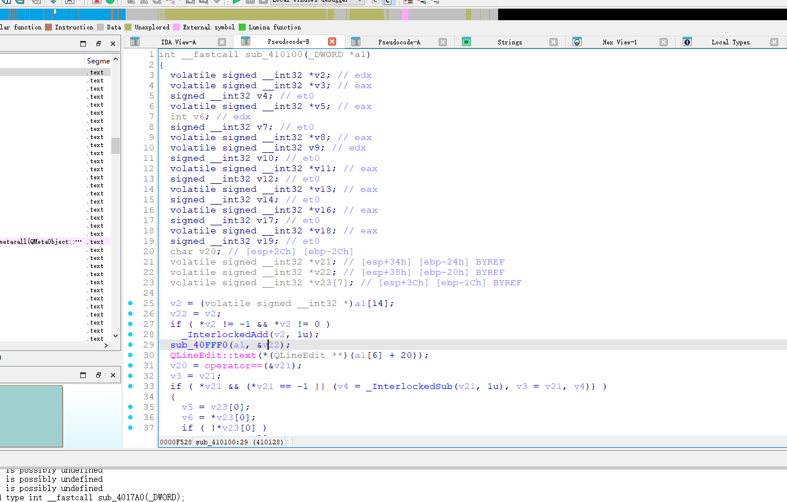This screenshot has height=502, width=787.
Task: Click the 0000F528 offset in status bar
Action: [x=176, y=441]
